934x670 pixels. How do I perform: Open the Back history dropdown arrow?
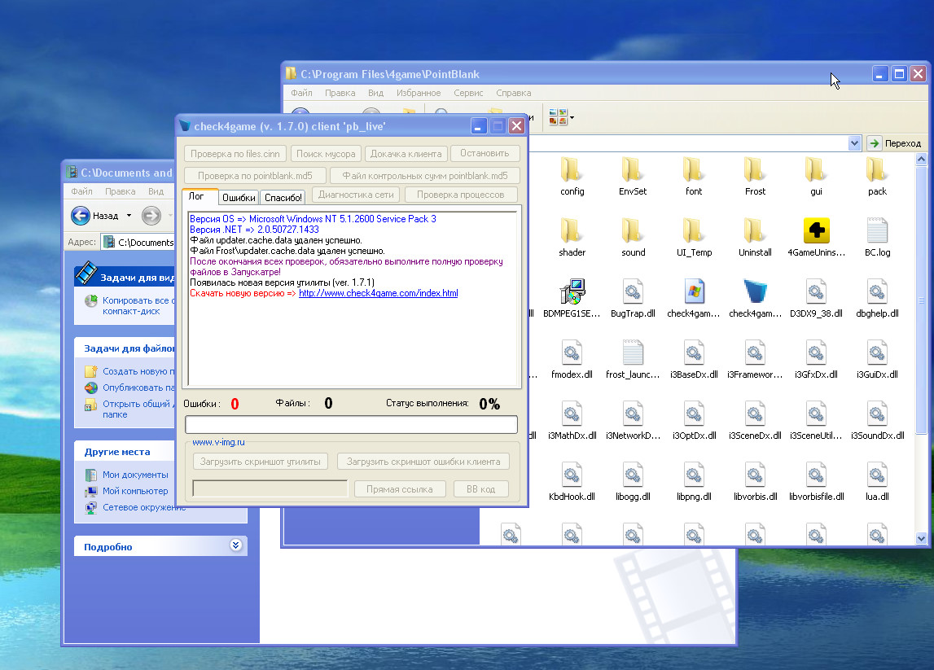(129, 216)
